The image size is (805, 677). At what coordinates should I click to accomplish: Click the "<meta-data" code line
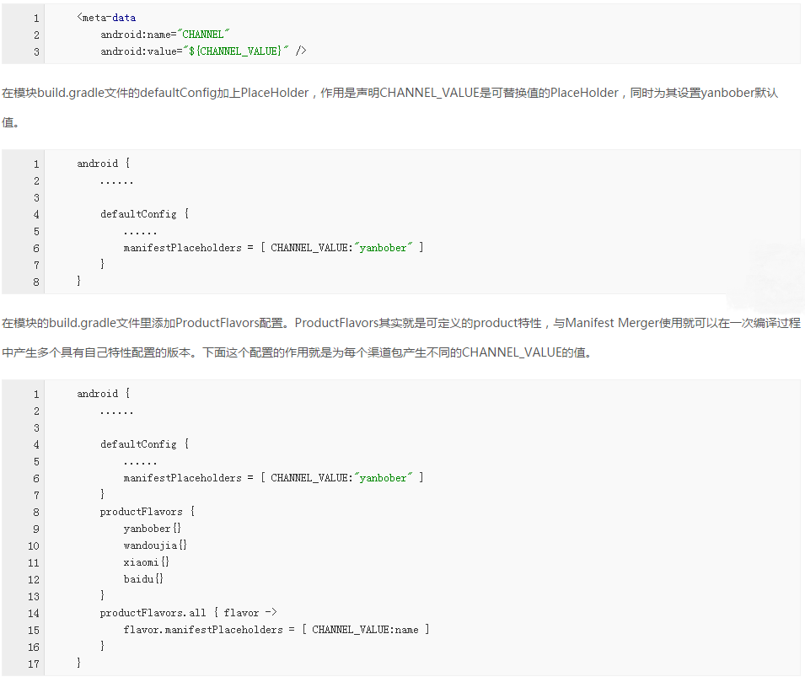pos(106,18)
